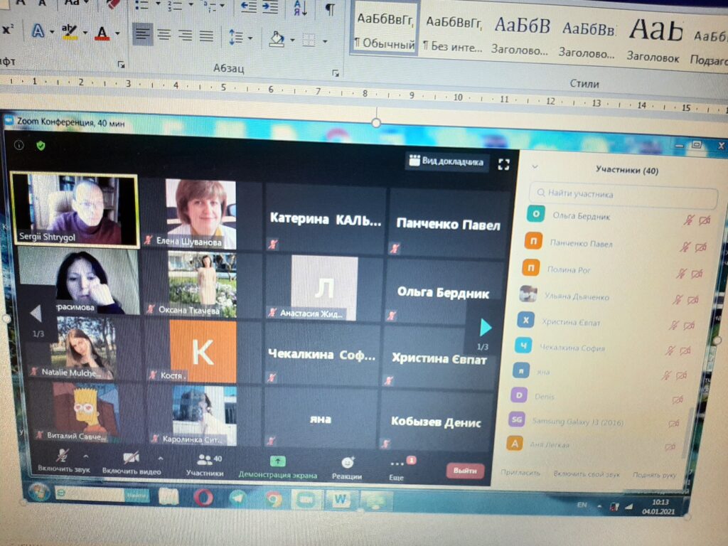Apply yellow text highlight color
728x546 pixels.
pos(70,32)
